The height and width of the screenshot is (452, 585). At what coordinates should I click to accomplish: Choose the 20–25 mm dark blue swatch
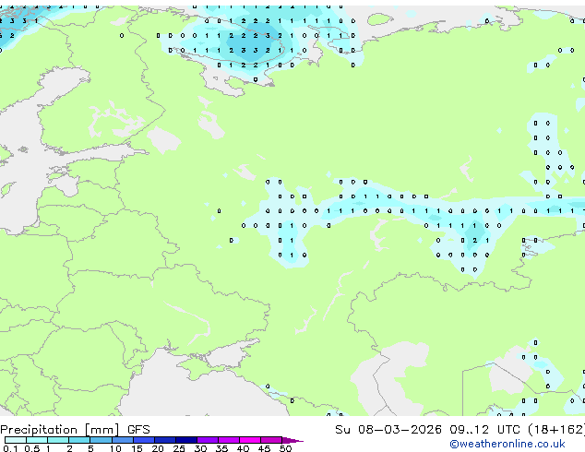coord(164,440)
